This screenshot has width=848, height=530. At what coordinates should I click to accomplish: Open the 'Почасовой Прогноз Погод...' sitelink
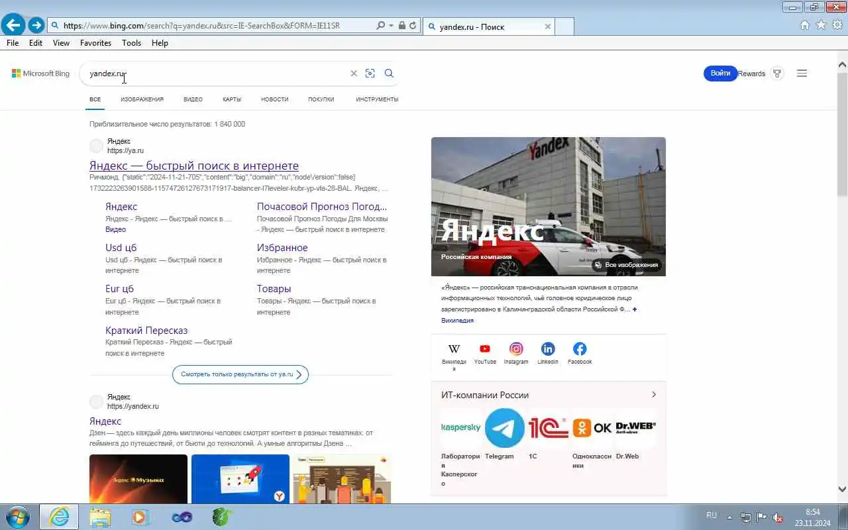pos(322,207)
